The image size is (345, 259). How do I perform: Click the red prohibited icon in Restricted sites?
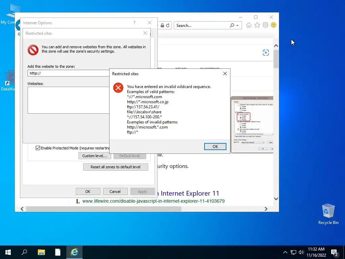pos(33,50)
